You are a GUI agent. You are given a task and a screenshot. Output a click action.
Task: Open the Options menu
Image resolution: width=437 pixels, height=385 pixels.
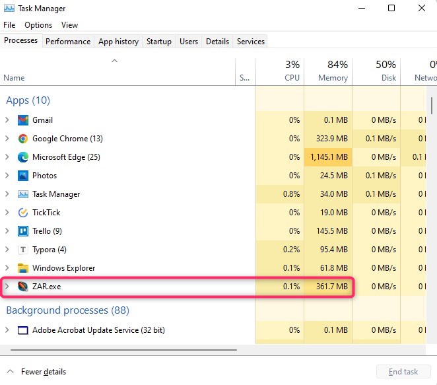pyautogui.click(x=38, y=25)
